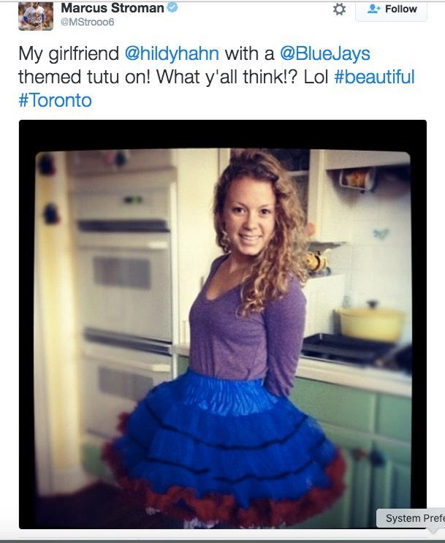
Task: Click the purple shirt in the photo
Action: (243, 325)
